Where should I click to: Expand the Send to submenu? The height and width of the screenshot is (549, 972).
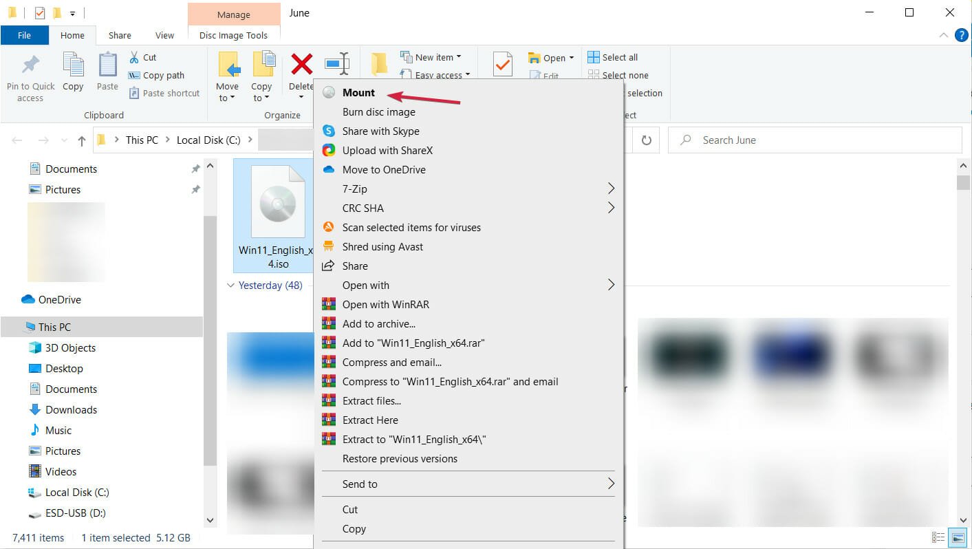468,484
